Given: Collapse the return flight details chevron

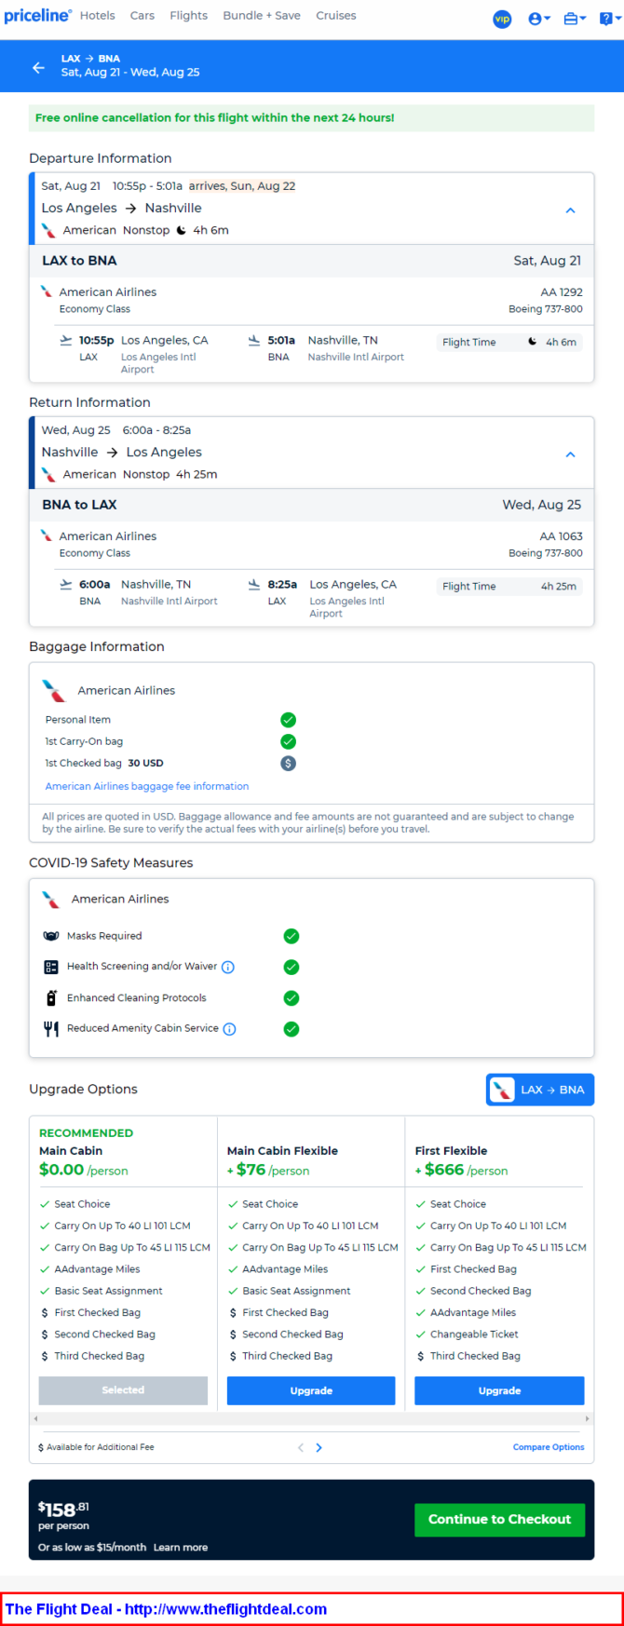Looking at the screenshot, I should (571, 454).
